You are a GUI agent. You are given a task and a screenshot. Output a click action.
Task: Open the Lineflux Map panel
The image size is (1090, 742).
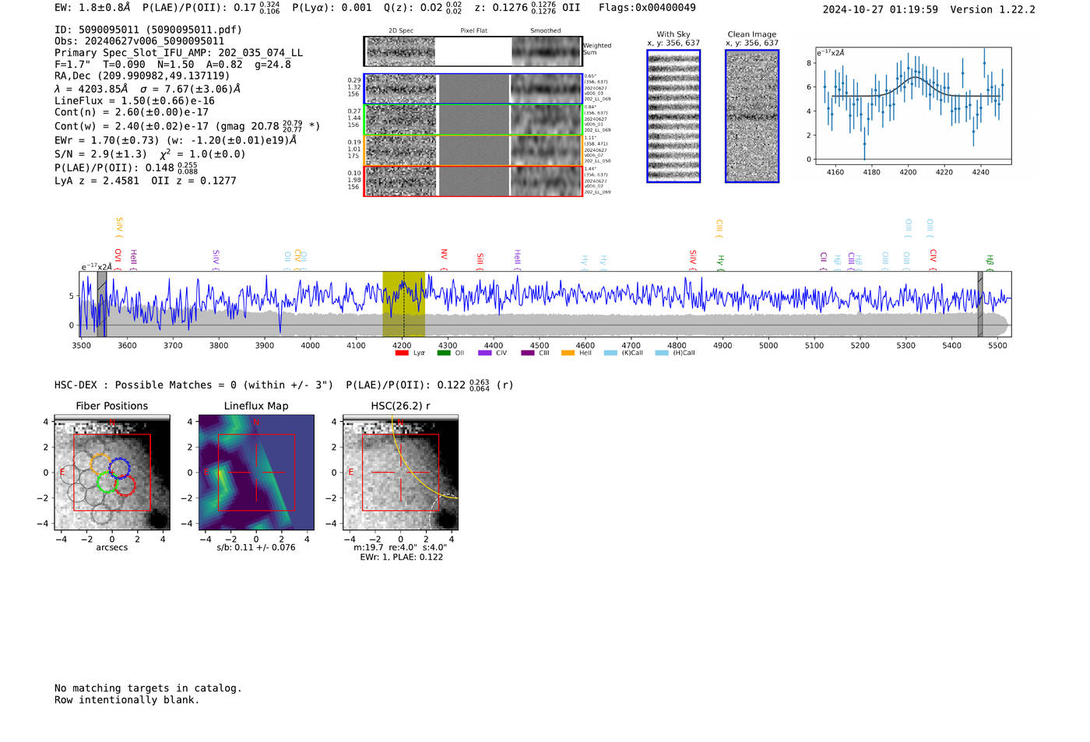pos(256,473)
